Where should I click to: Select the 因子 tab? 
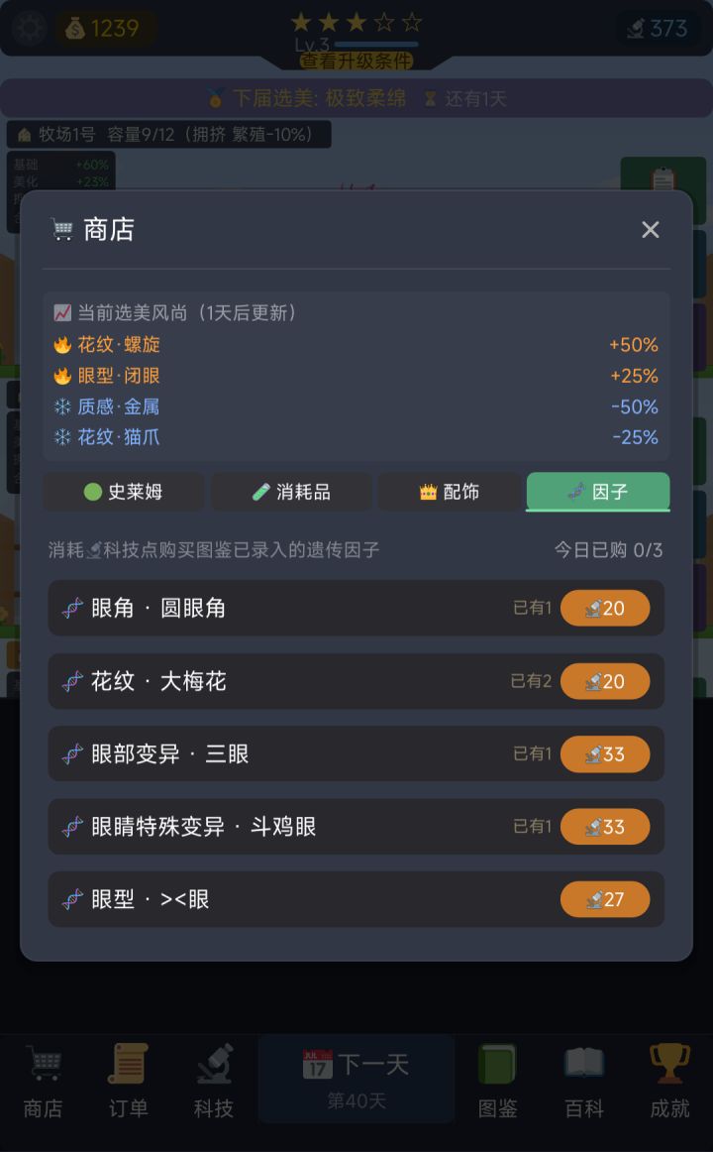tap(598, 492)
